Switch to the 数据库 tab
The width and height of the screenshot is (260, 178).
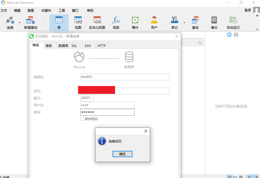(63, 46)
